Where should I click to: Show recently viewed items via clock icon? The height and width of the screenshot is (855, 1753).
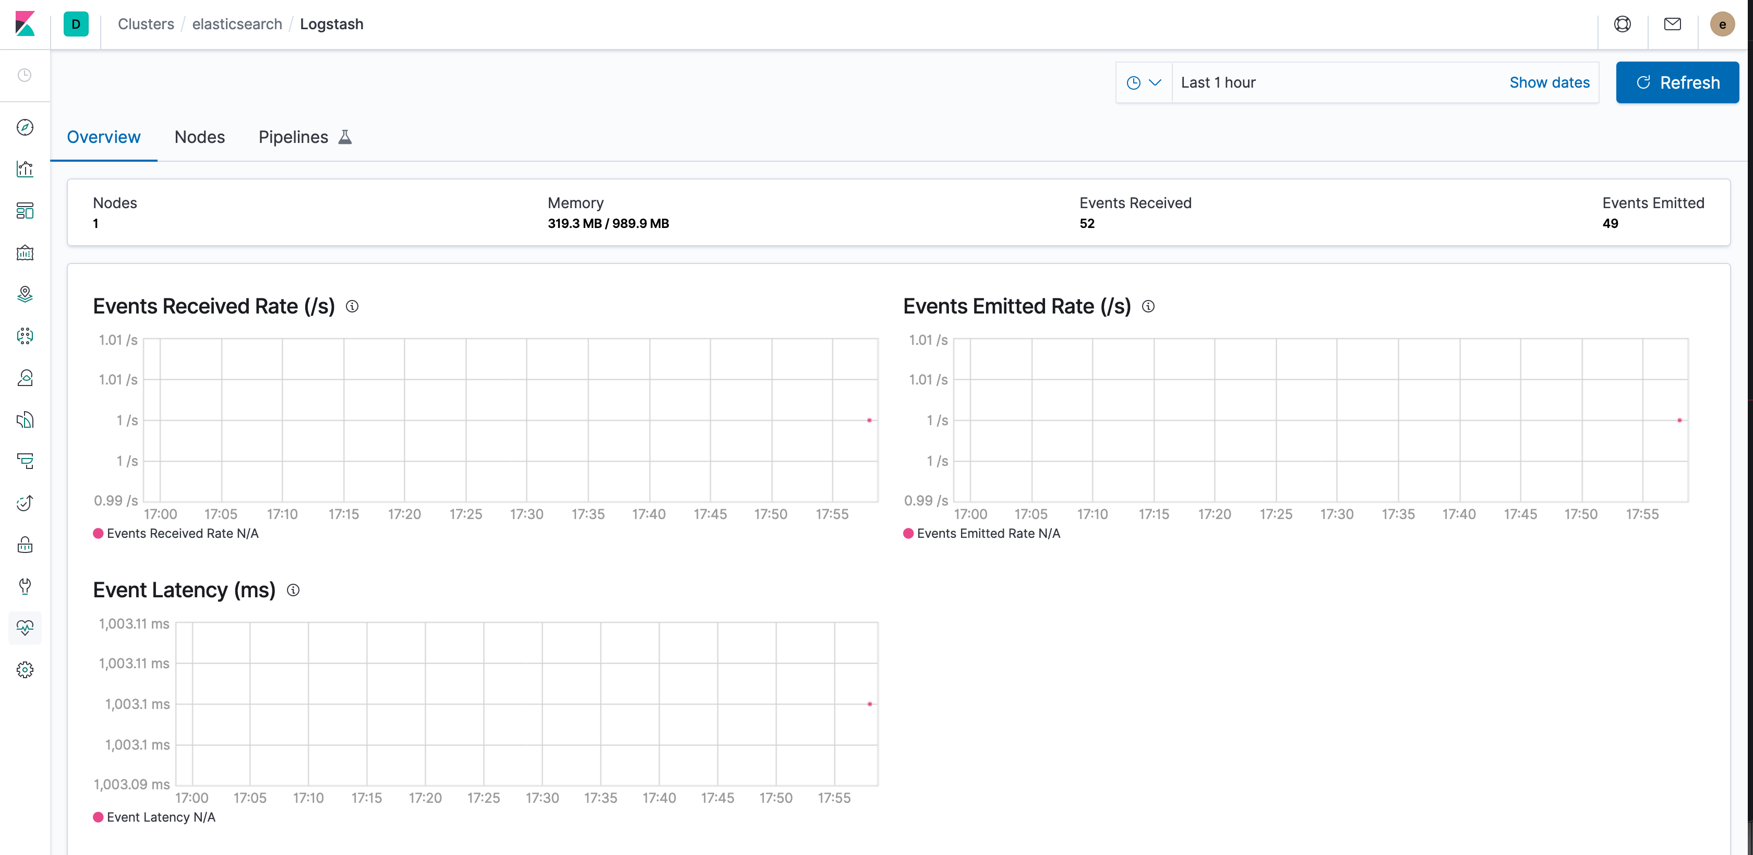click(x=25, y=75)
